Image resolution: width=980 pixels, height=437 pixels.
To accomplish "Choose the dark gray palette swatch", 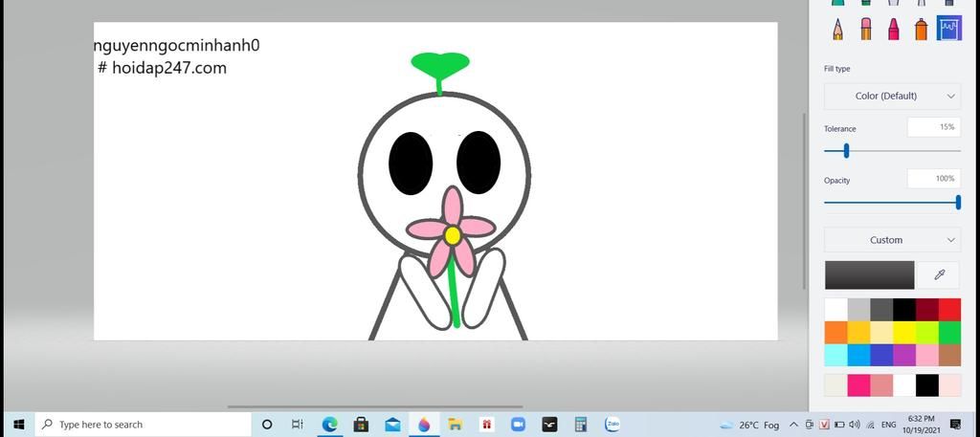I will pyautogui.click(x=881, y=310).
